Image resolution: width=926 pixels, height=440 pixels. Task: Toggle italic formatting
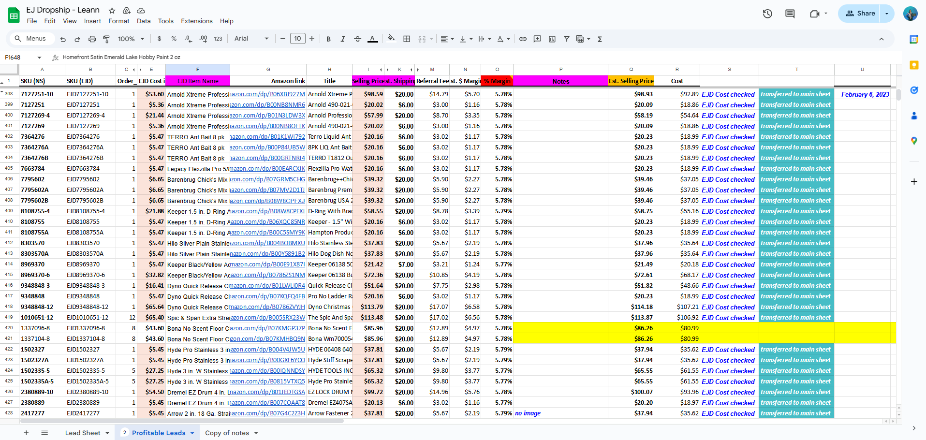[343, 39]
